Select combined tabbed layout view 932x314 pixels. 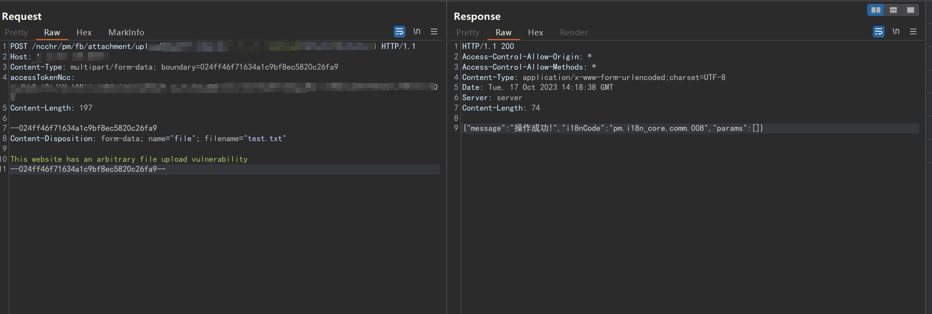coord(910,10)
